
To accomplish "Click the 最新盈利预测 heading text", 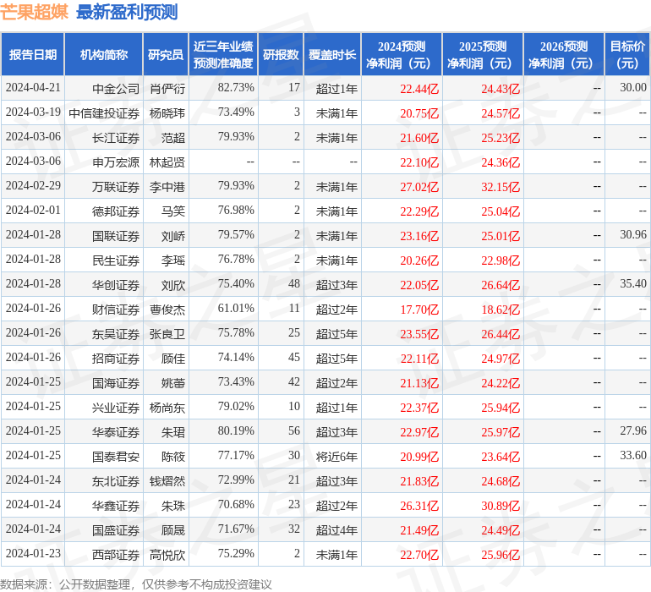I will 127,12.
